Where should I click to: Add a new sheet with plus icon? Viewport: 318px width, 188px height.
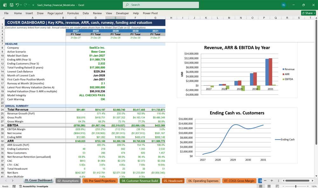pos(272,180)
